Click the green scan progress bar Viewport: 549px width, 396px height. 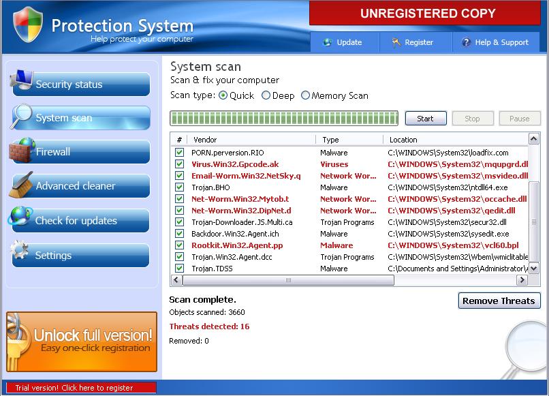point(284,118)
